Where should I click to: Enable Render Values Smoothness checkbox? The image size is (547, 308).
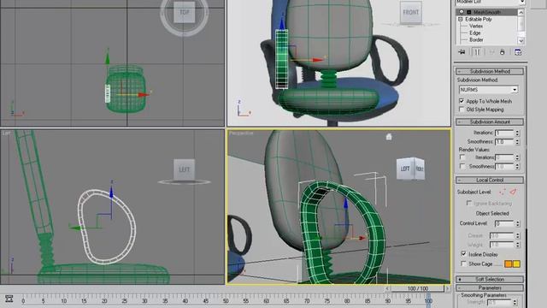coord(462,166)
